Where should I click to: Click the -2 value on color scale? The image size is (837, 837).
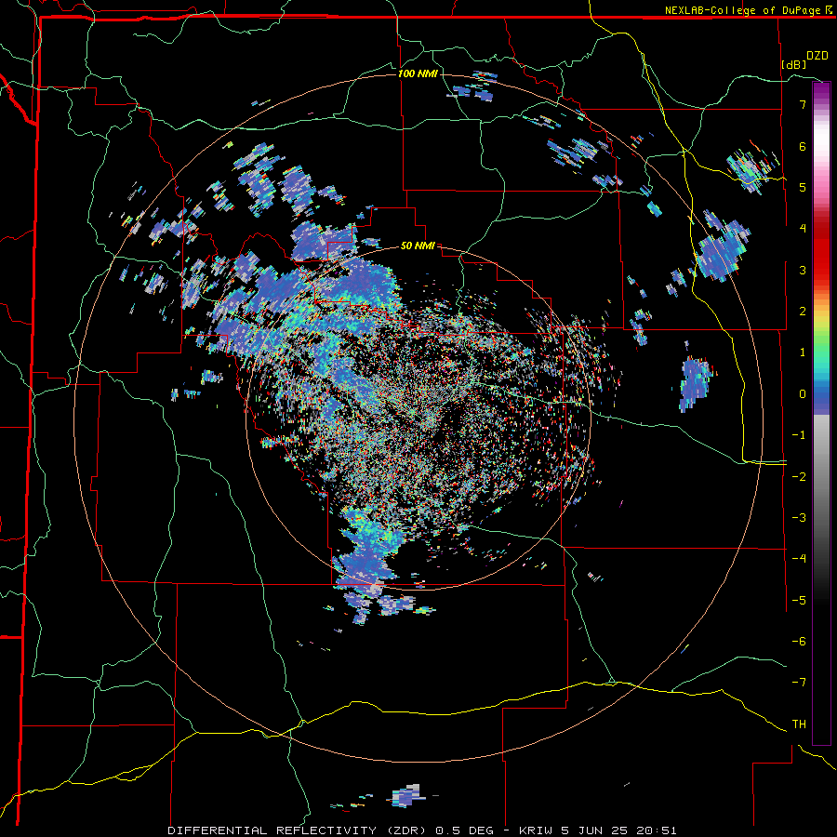point(799,477)
